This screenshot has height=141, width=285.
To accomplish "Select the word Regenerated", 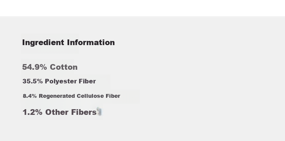I will 57,96.
